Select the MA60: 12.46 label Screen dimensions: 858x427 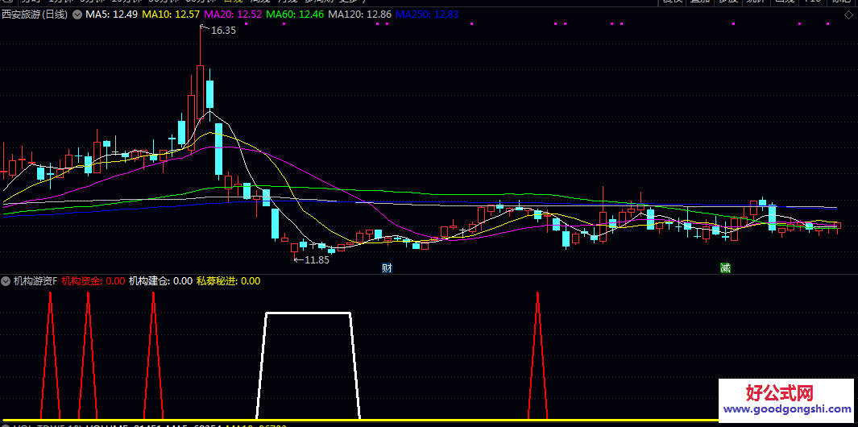click(295, 15)
